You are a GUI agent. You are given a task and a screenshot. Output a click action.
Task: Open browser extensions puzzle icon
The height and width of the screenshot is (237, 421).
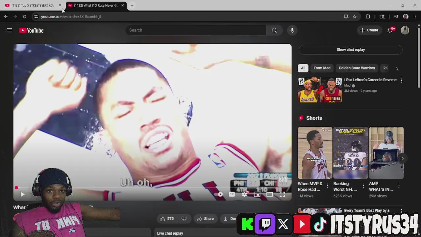click(368, 16)
